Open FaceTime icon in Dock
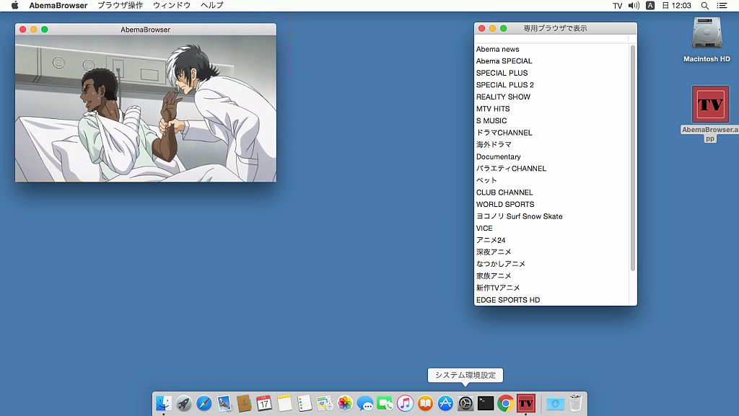This screenshot has width=739, height=416. (385, 403)
